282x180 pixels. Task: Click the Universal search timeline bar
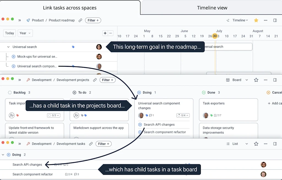click(228, 47)
